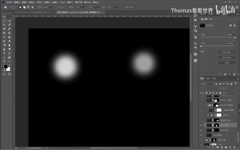Switch to 路径 paths tab
Viewport: 240px width, 150px height.
point(214,78)
